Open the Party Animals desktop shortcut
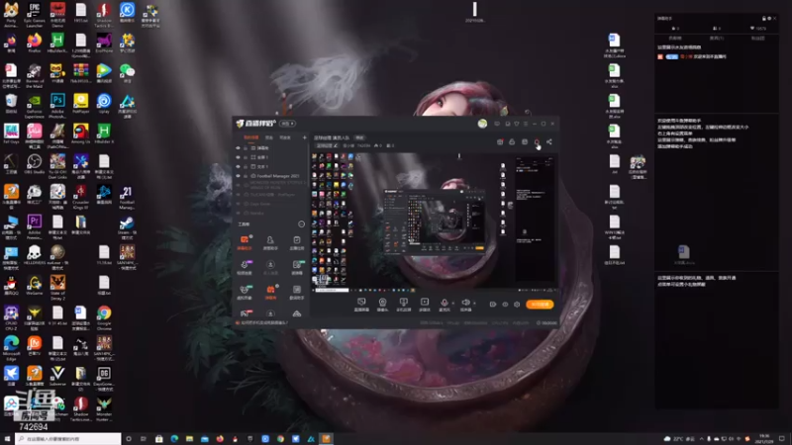Screen dimensions: 792x445 [x=11, y=15]
